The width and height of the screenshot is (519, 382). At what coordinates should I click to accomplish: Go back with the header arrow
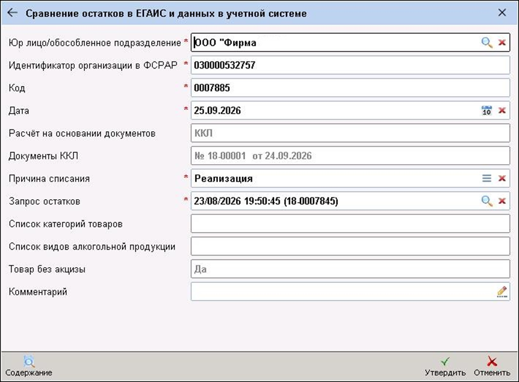pos(12,13)
